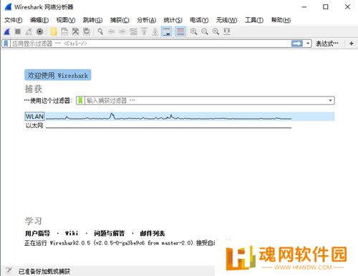Viewport: 358px width, 276px height.
Task: Click the status bar expert info icon
Action: point(9,271)
